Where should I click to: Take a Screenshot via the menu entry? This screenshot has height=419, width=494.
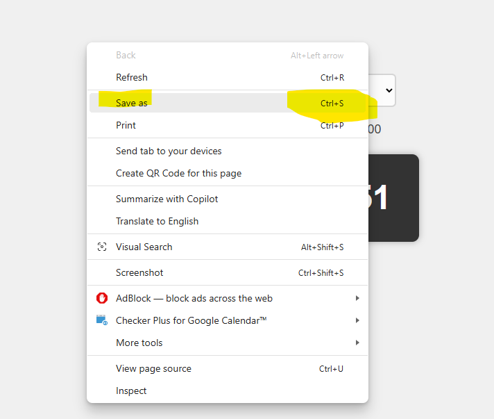[139, 272]
